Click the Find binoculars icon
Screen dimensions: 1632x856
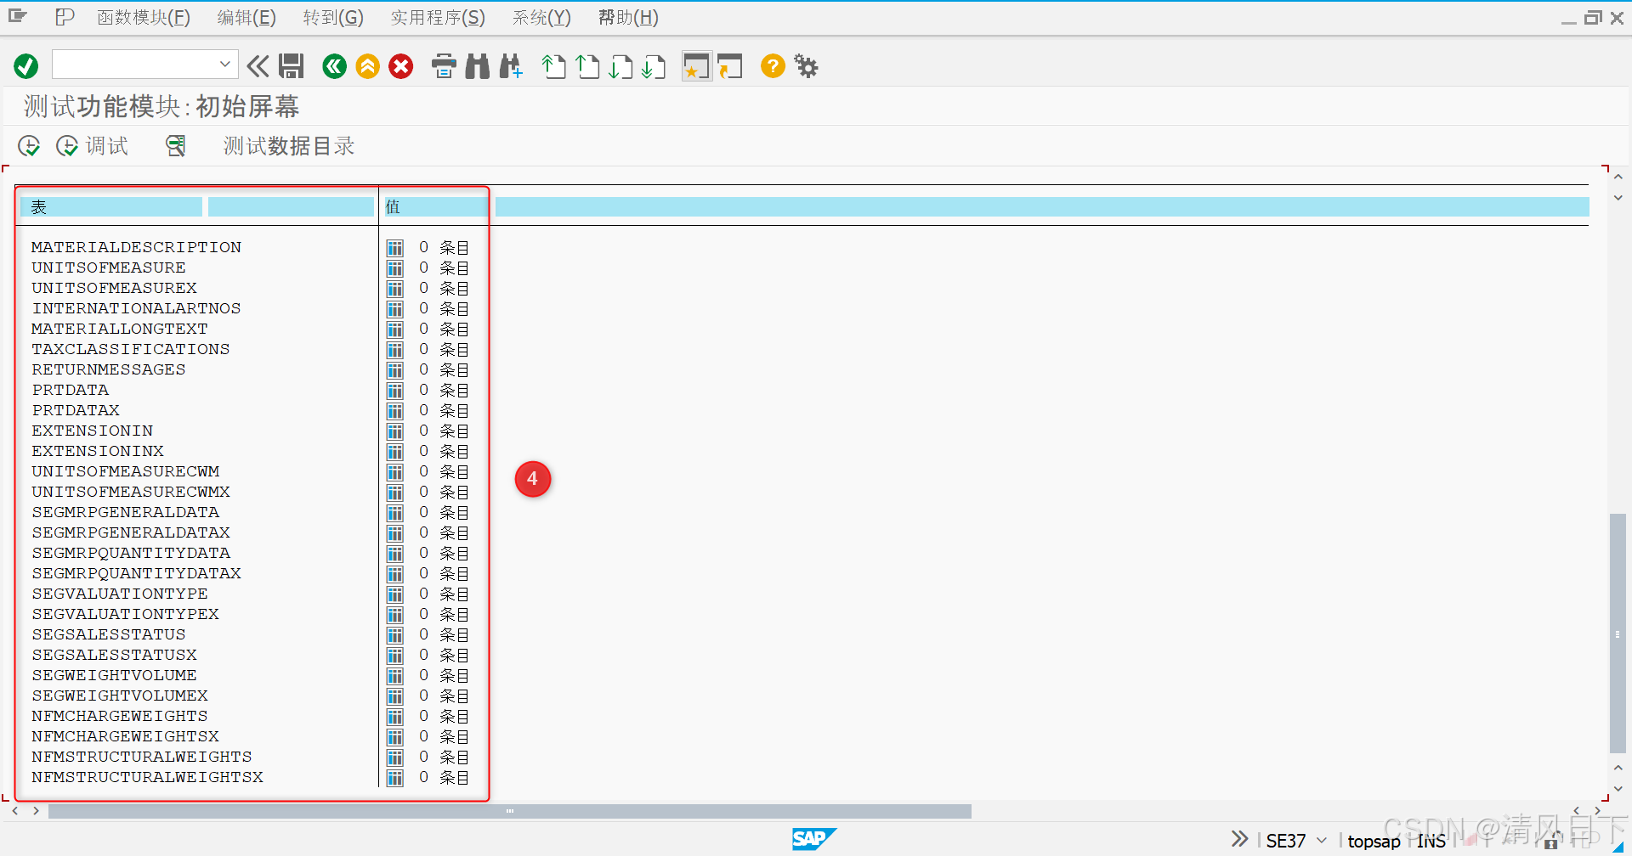477,66
